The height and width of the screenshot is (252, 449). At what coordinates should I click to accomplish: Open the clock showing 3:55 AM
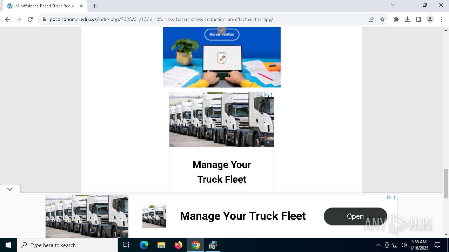pos(419,245)
